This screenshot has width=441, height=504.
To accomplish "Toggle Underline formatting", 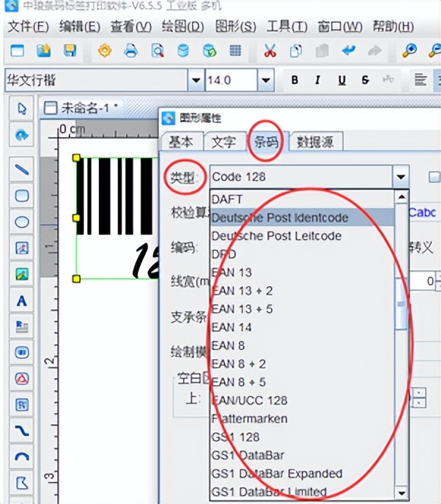I will coord(342,80).
